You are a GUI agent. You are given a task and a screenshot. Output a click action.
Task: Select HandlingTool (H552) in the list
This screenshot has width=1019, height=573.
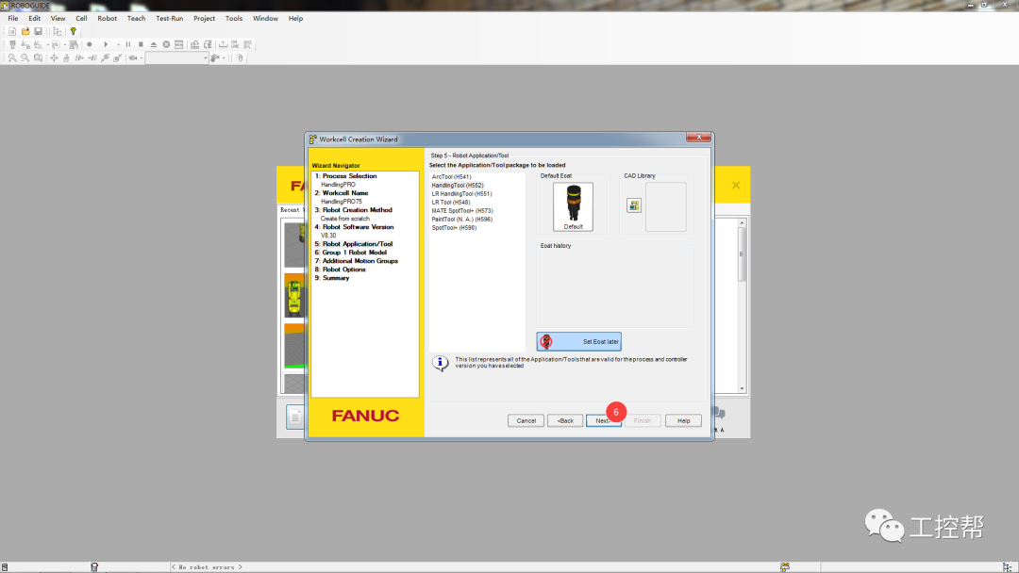click(458, 185)
